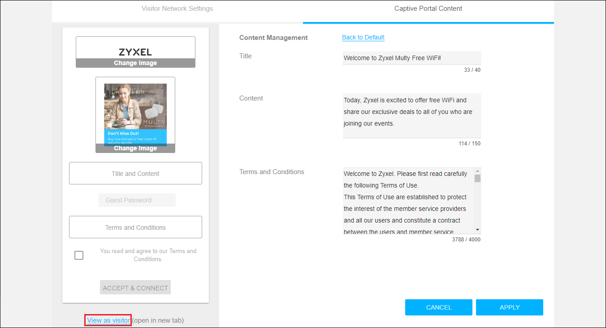Open the Captive Portal Content tab
This screenshot has height=328, width=606.
point(428,9)
